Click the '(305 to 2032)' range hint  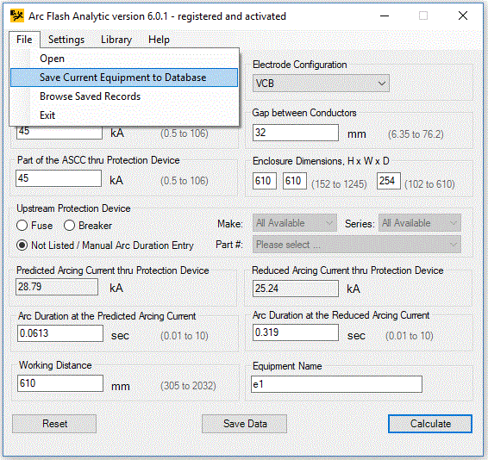pyautogui.click(x=188, y=386)
